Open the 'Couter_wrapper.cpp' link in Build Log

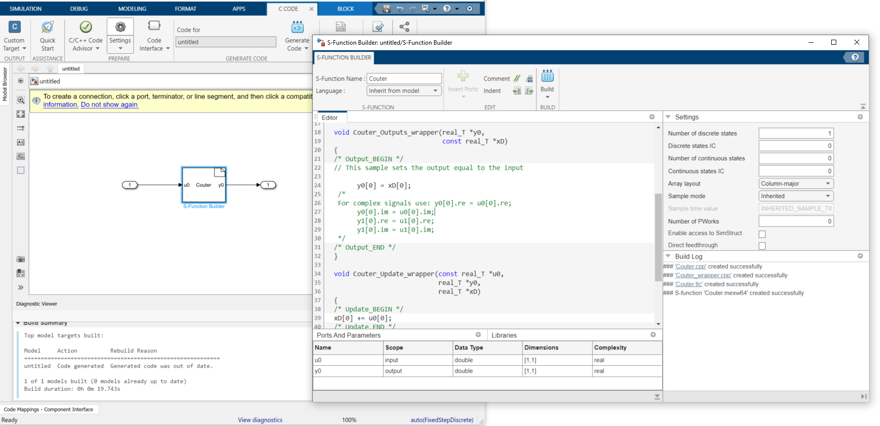703,275
